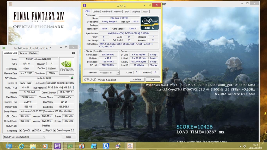
Task: Open the blue globe app on the taskbar
Action: click(106, 146)
